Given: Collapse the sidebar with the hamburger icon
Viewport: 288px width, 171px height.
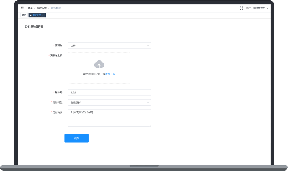Looking at the screenshot, I should coord(22,8).
